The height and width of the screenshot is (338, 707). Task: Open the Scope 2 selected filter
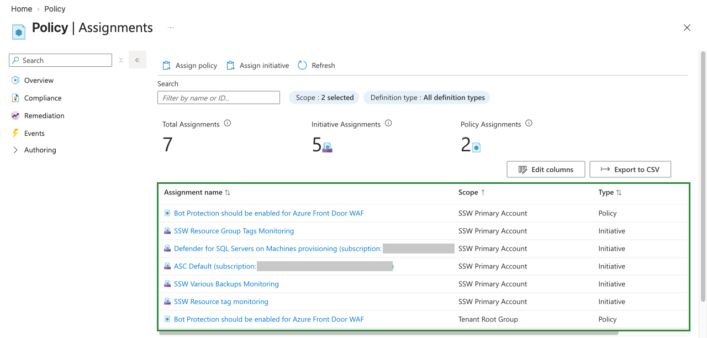pyautogui.click(x=324, y=98)
